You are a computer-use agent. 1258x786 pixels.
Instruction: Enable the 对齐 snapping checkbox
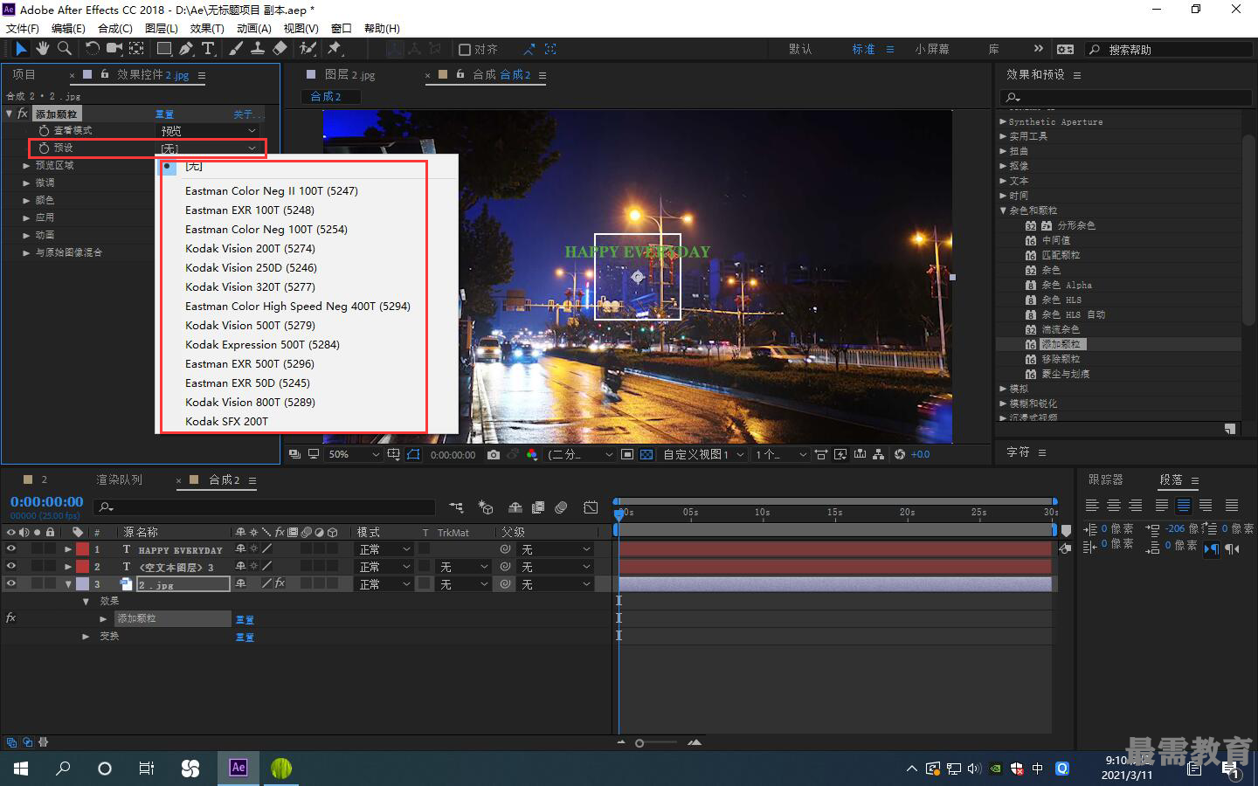click(465, 50)
